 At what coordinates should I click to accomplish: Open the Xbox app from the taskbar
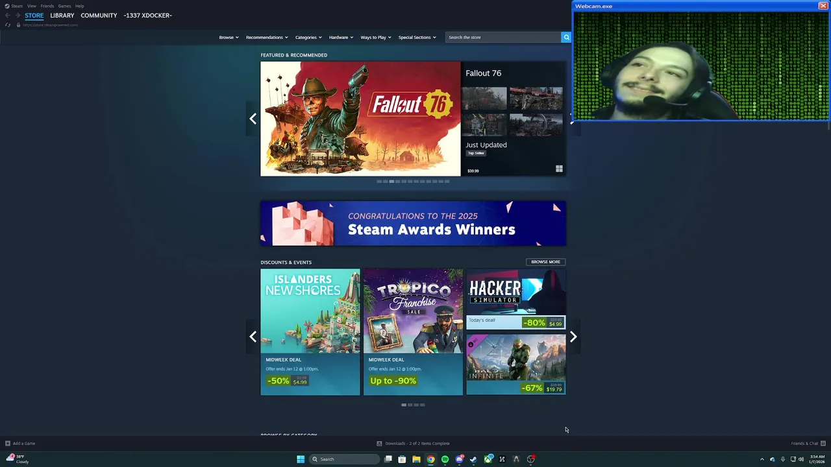[x=488, y=459]
